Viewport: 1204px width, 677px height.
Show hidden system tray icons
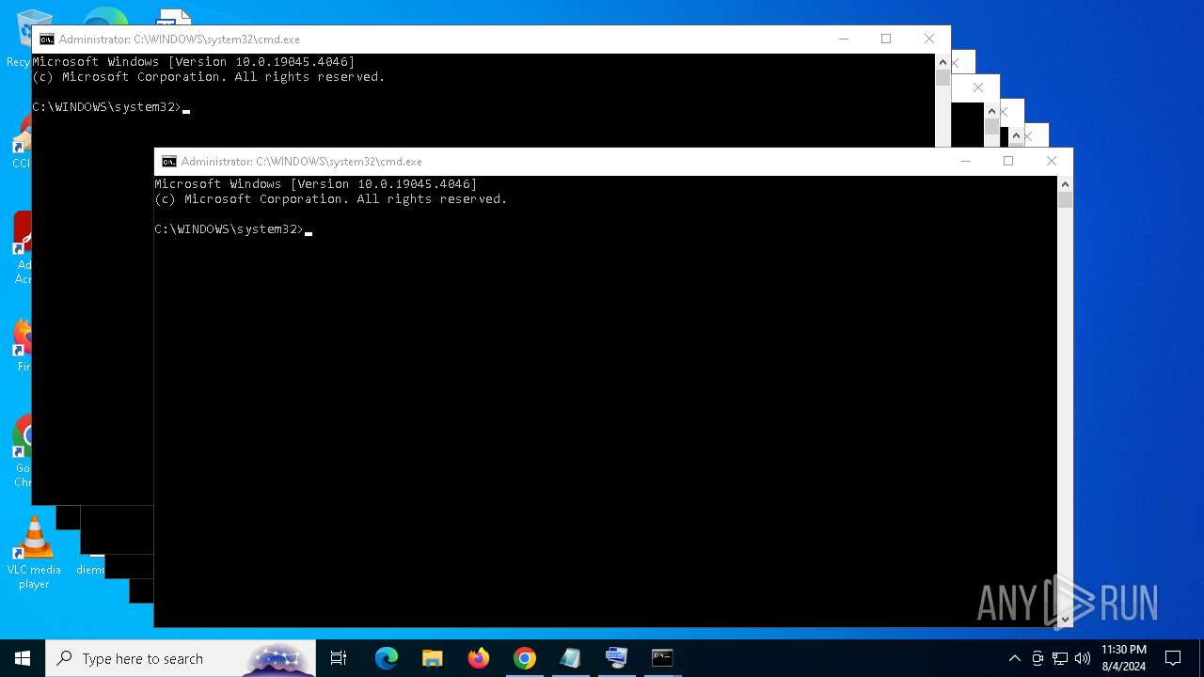1014,658
